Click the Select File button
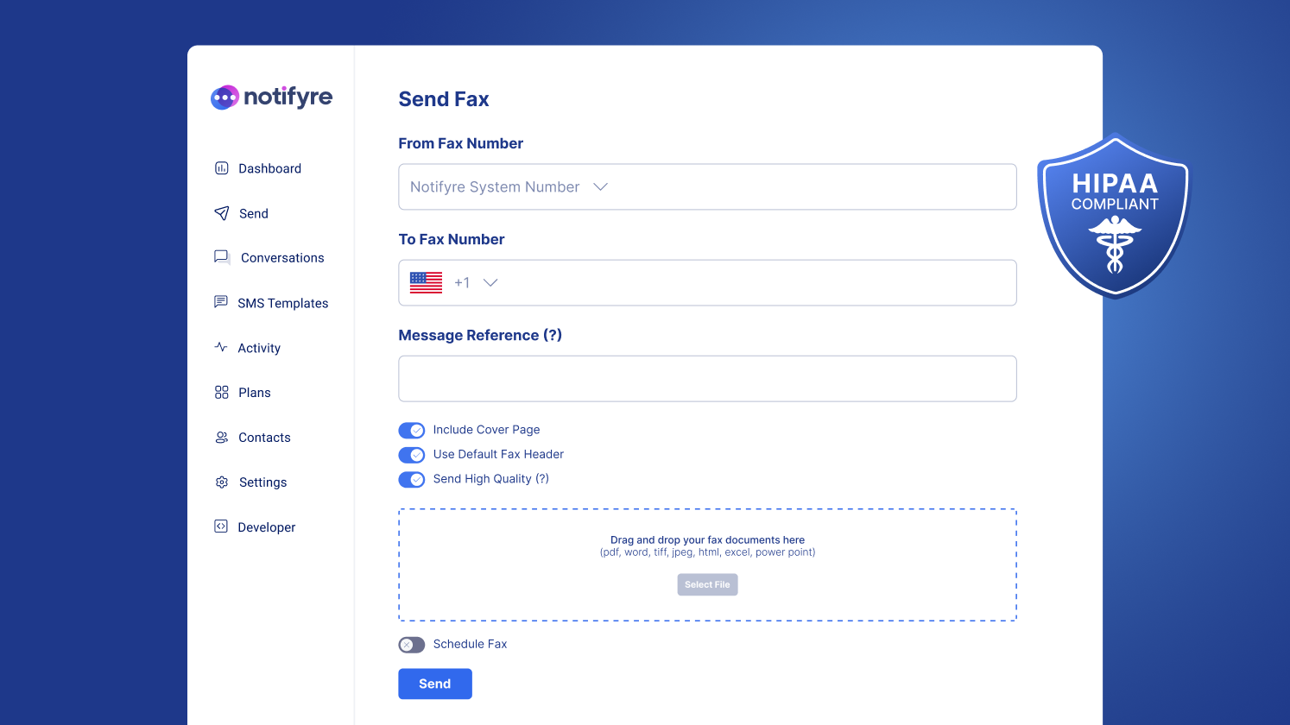Image resolution: width=1290 pixels, height=725 pixels. point(707,584)
